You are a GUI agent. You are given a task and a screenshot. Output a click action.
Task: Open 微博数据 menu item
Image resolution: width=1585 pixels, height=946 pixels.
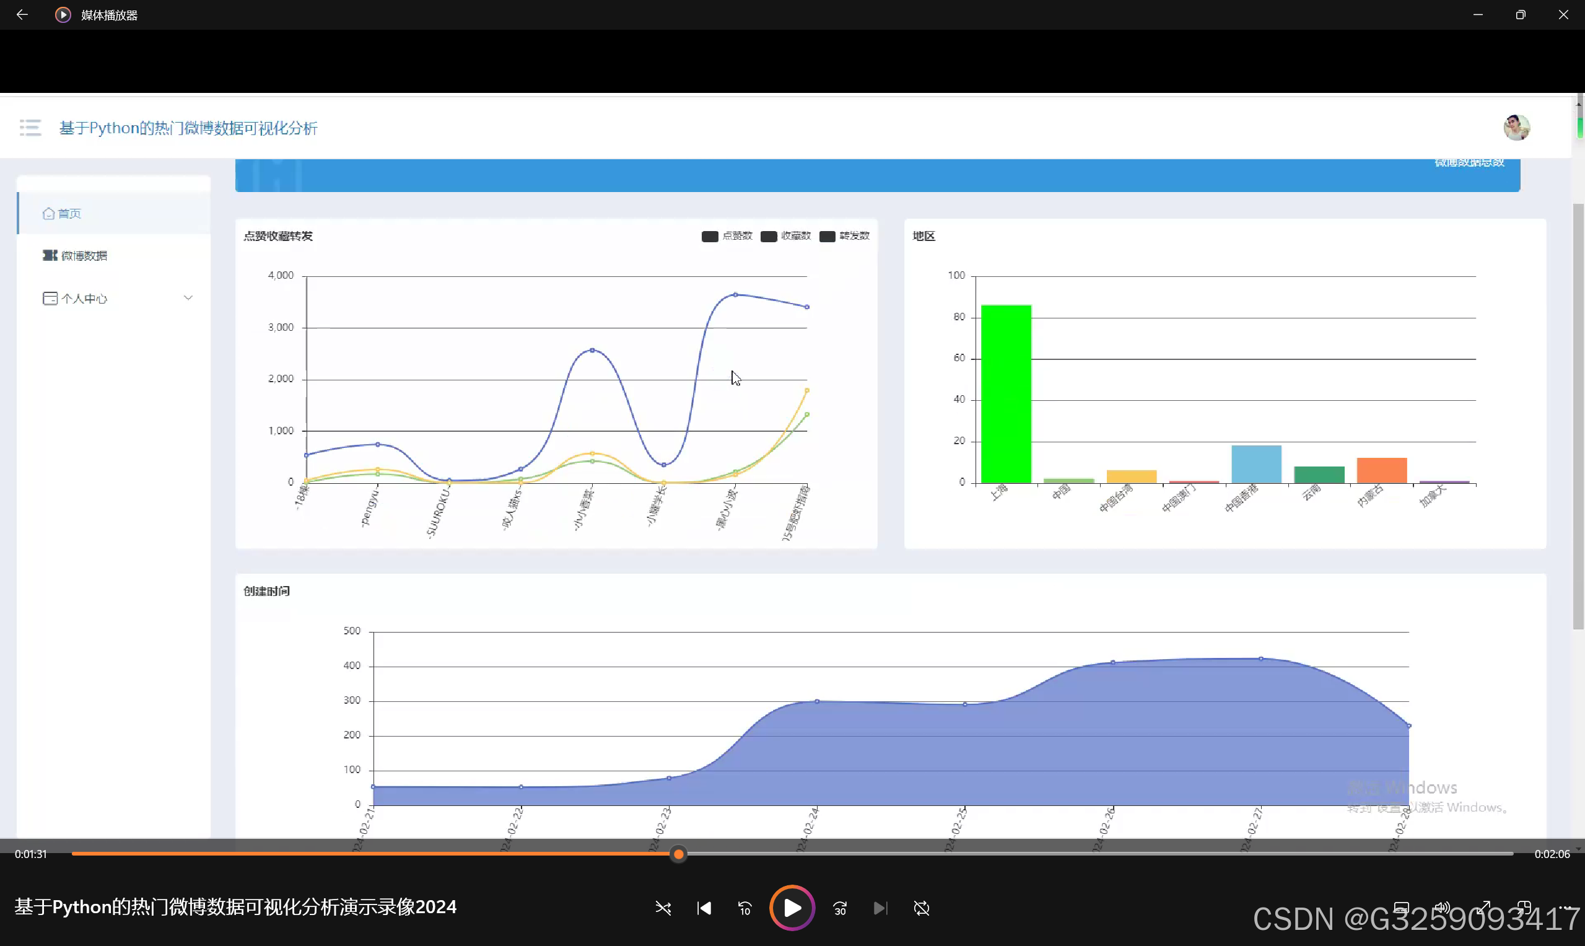coord(84,256)
